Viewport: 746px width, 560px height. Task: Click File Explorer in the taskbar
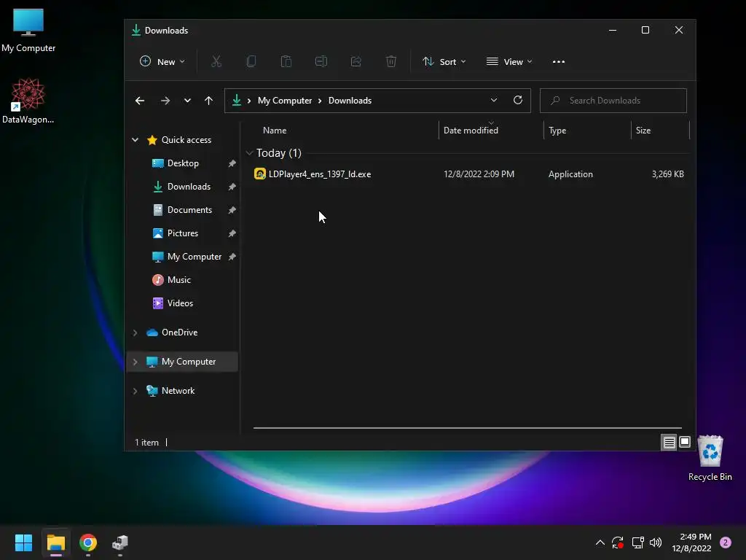[55, 542]
